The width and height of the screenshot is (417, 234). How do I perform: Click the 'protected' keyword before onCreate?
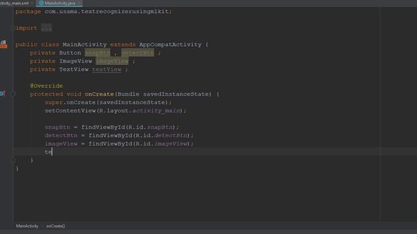pos(46,94)
